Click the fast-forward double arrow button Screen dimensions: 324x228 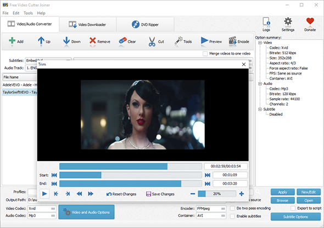click(x=91, y=194)
